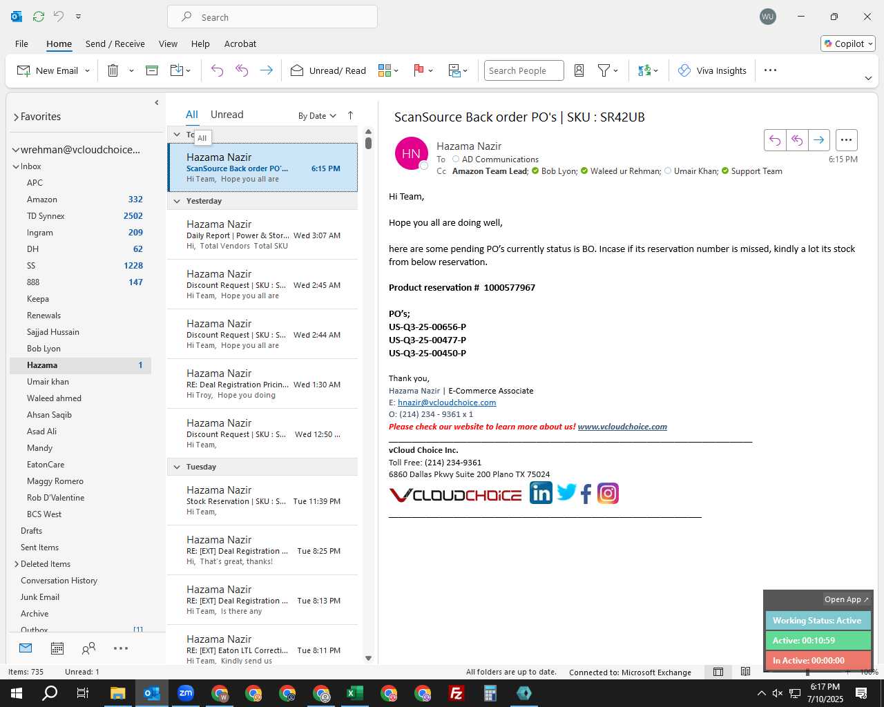
Task: Select the TD Synnex folder
Action: (x=80, y=216)
